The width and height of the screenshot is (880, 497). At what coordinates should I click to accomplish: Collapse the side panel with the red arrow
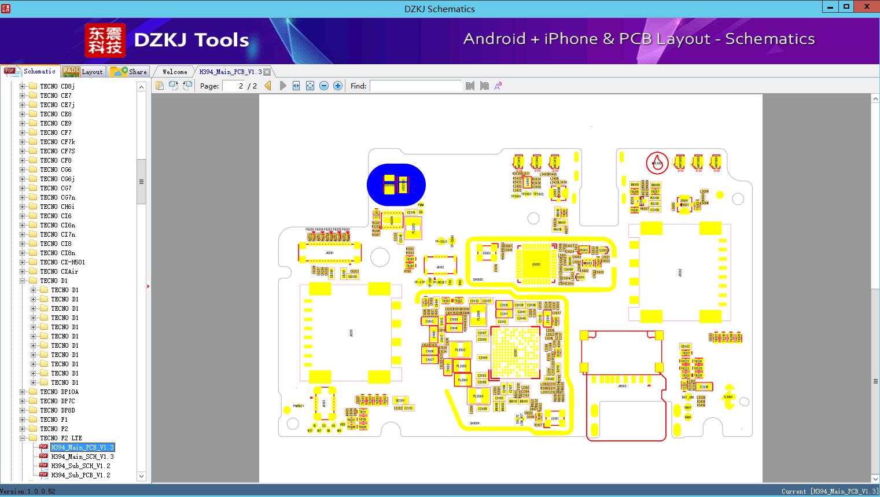click(148, 286)
